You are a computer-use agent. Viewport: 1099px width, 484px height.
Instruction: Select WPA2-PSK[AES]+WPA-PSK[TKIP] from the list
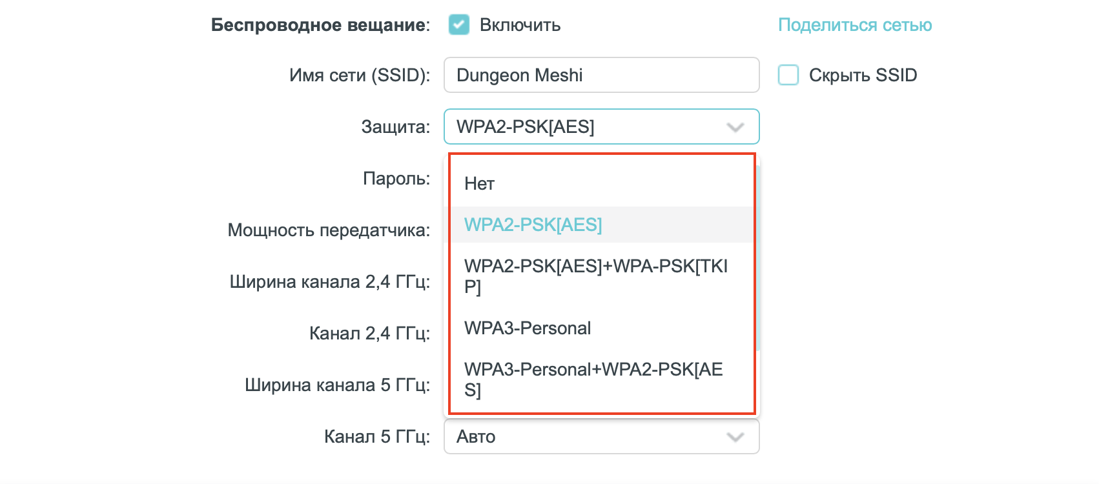tap(595, 276)
